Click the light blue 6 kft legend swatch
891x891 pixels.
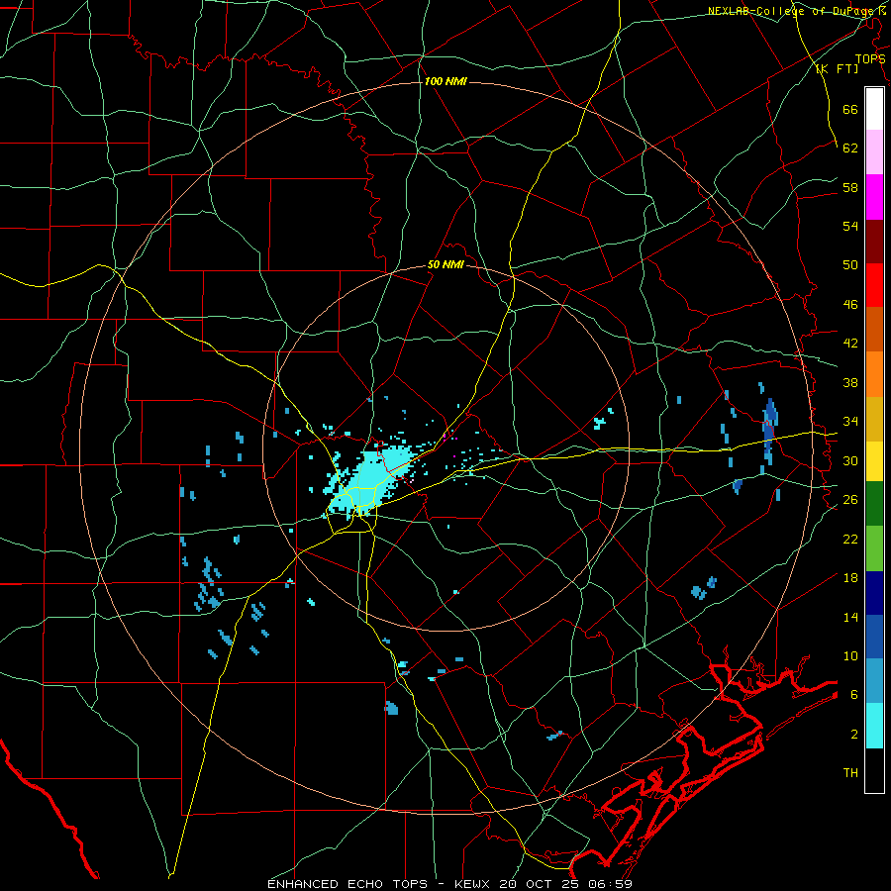[x=874, y=681]
